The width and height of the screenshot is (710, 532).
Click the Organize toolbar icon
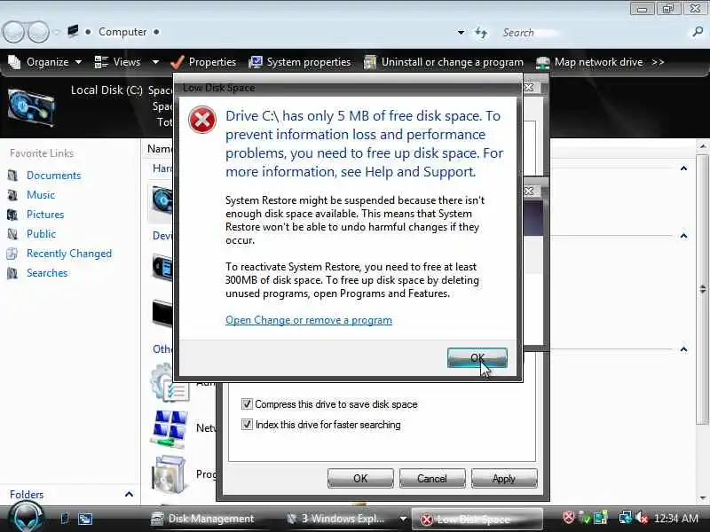point(14,62)
